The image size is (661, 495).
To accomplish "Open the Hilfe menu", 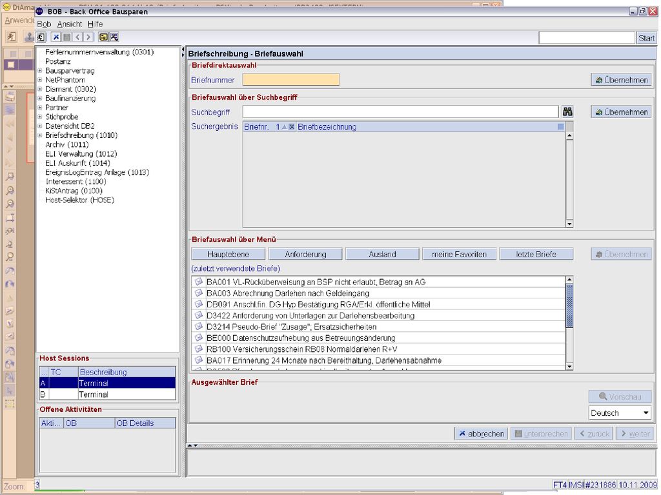I will [96, 24].
